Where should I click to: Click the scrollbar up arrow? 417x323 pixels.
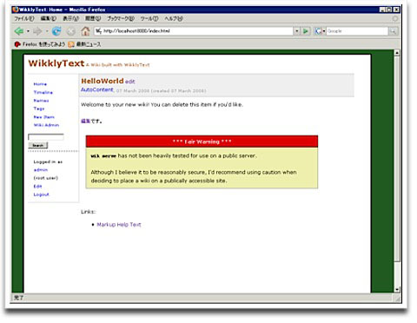tap(397, 53)
